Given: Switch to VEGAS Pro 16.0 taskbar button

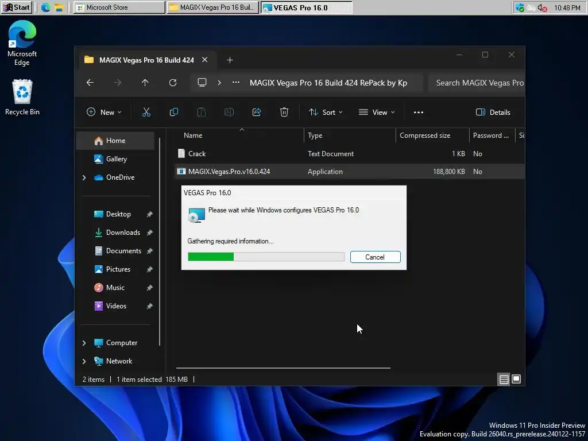Looking at the screenshot, I should [307, 7].
